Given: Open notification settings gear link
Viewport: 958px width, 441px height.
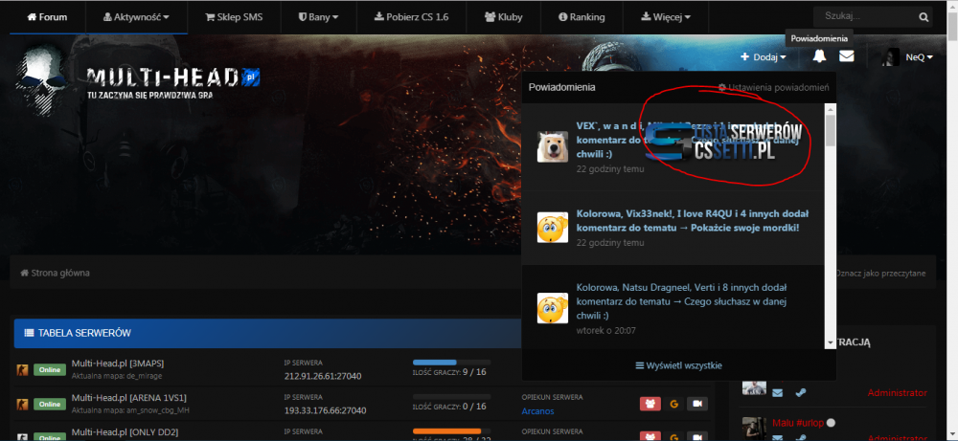Looking at the screenshot, I should 773,87.
